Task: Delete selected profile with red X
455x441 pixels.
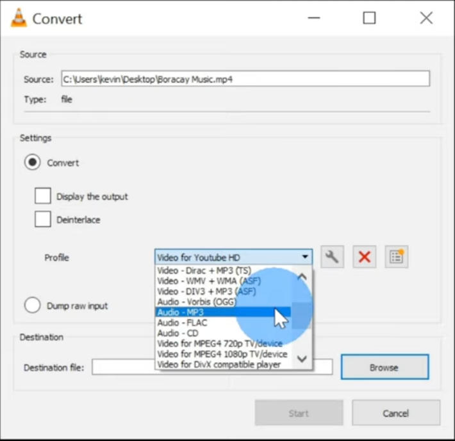Action: click(x=365, y=256)
